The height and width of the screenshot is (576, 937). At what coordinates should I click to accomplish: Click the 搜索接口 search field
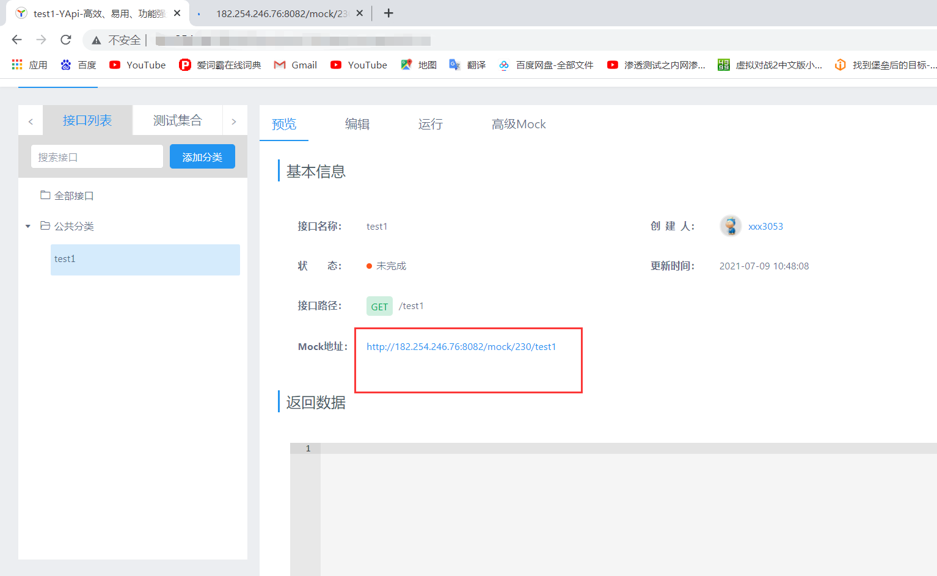coord(97,156)
